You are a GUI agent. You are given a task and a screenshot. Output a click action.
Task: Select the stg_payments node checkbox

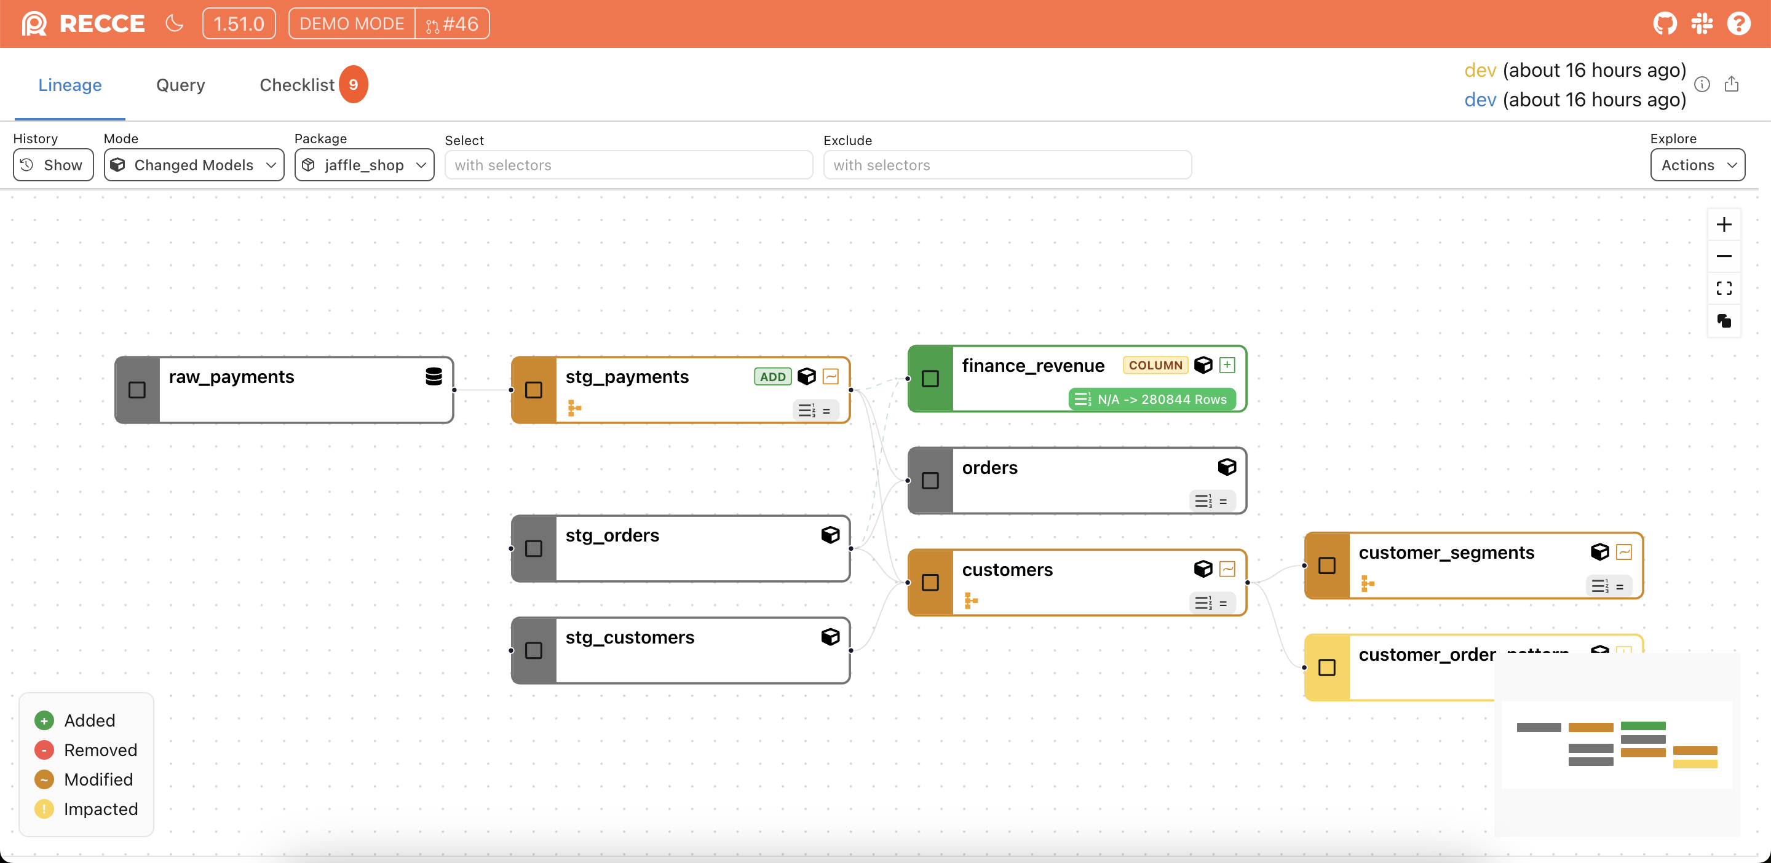coord(534,390)
